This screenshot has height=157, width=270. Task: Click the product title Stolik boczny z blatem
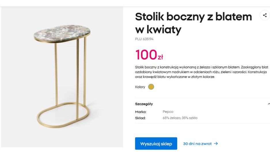193,23
